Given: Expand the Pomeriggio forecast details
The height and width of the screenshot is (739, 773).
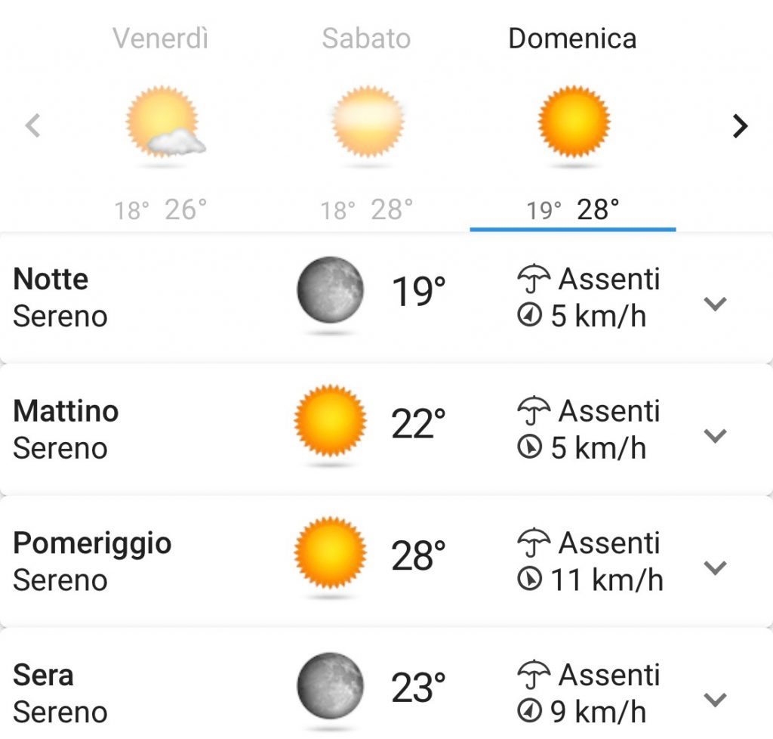Looking at the screenshot, I should coord(716,567).
